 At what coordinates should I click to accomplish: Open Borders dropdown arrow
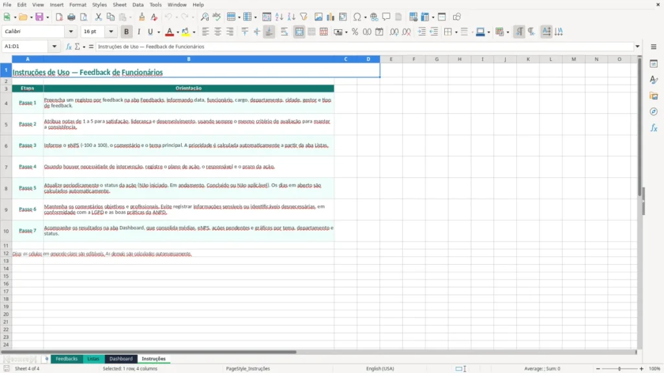coord(456,32)
